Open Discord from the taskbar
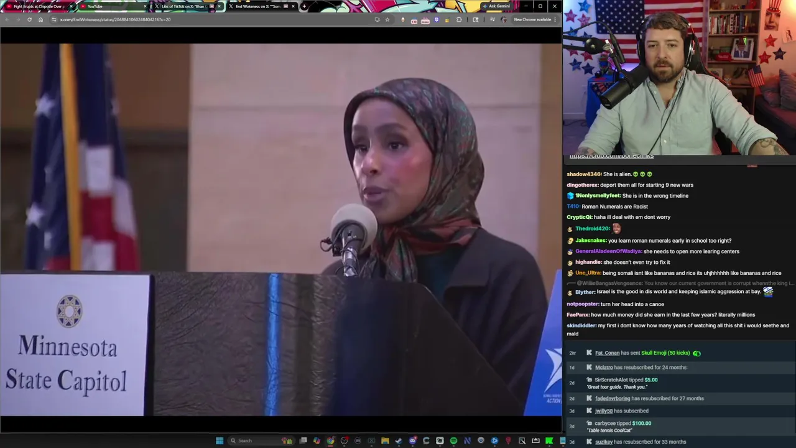Viewport: 796px width, 448px height. pos(412,441)
